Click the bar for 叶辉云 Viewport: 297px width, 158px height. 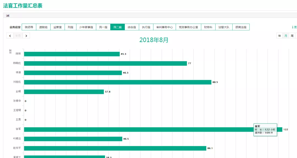(x=73, y=139)
